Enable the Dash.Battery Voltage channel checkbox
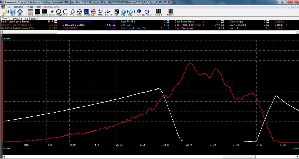The width and height of the screenshot is (299, 159). pos(114,25)
